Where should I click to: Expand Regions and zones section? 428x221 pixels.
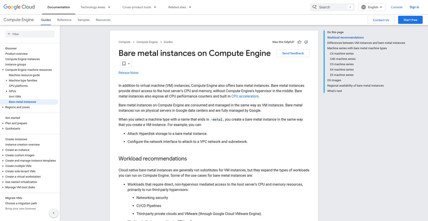tap(3, 107)
